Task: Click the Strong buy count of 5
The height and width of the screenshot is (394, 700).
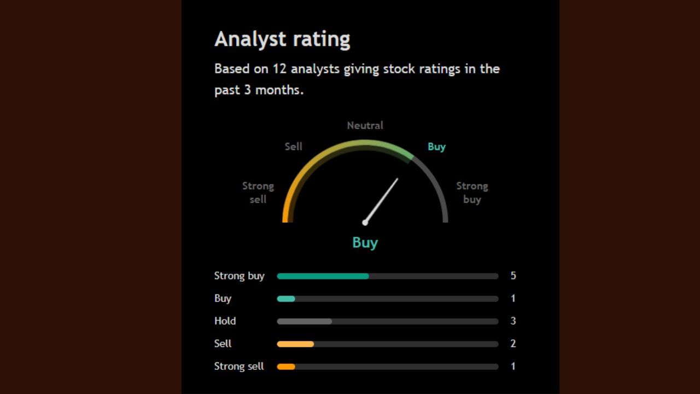Action: (x=513, y=276)
